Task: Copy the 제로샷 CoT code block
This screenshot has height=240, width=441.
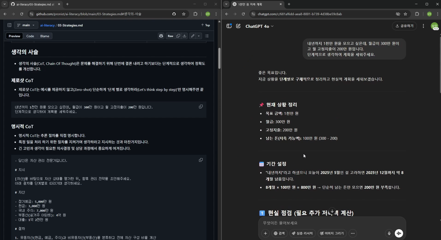Action: pyautogui.click(x=200, y=106)
